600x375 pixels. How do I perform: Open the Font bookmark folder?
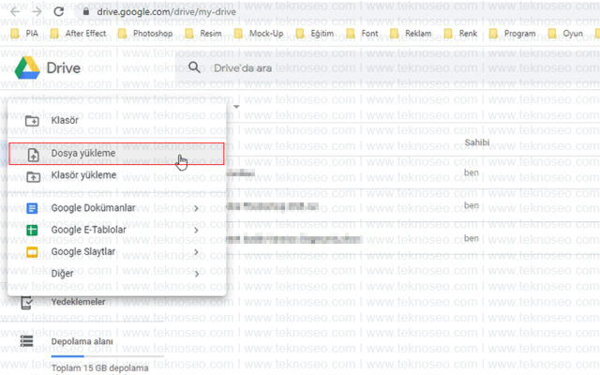coord(362,34)
